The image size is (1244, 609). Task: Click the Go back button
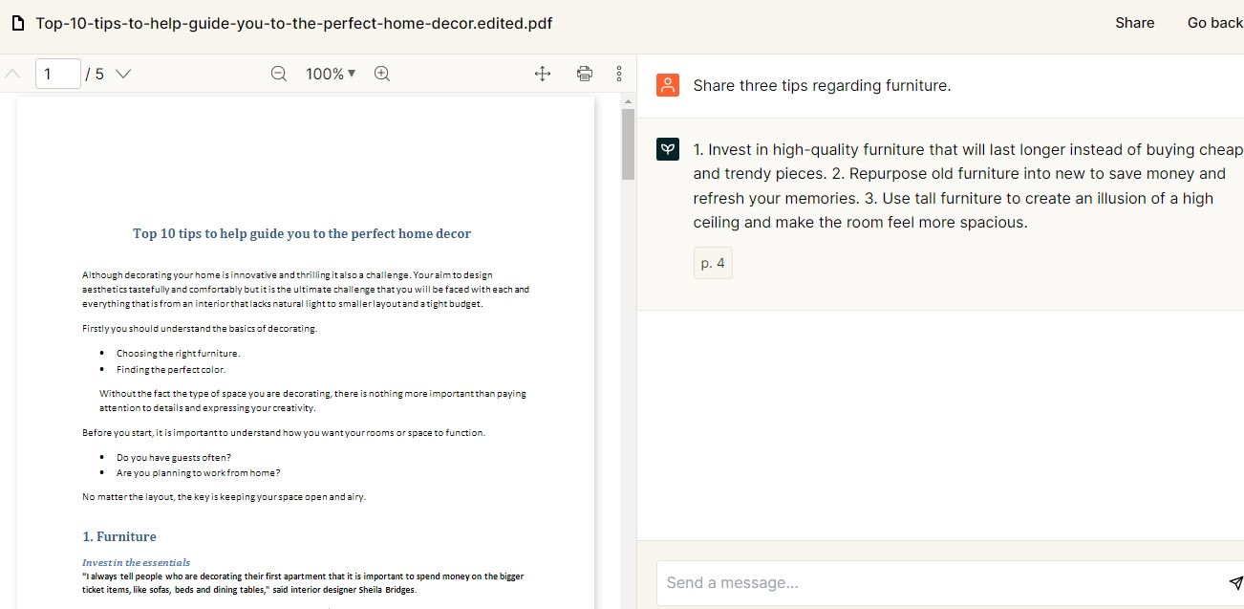tap(1214, 23)
